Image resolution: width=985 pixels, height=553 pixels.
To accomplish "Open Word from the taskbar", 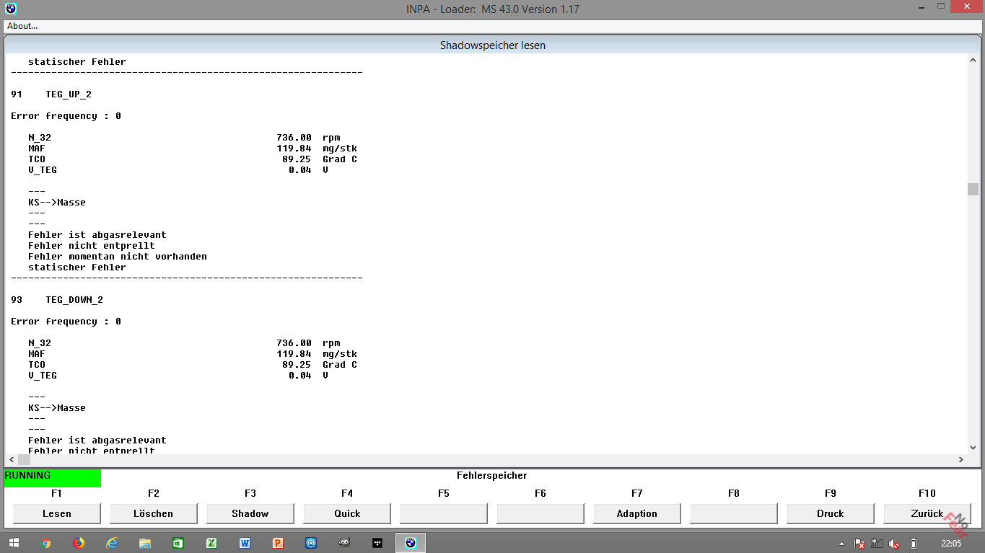I will coord(245,543).
